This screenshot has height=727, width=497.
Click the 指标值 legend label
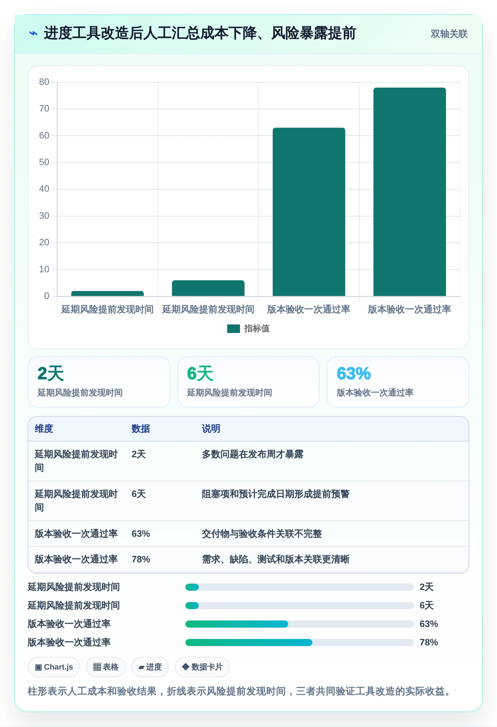(x=257, y=329)
